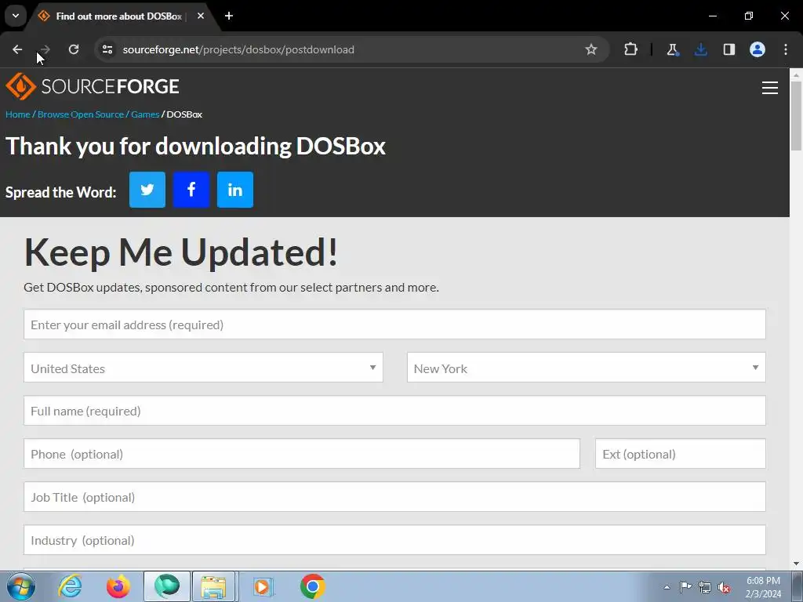This screenshot has width=803, height=602.
Task: Click the SourceForge logo
Action: (x=93, y=86)
